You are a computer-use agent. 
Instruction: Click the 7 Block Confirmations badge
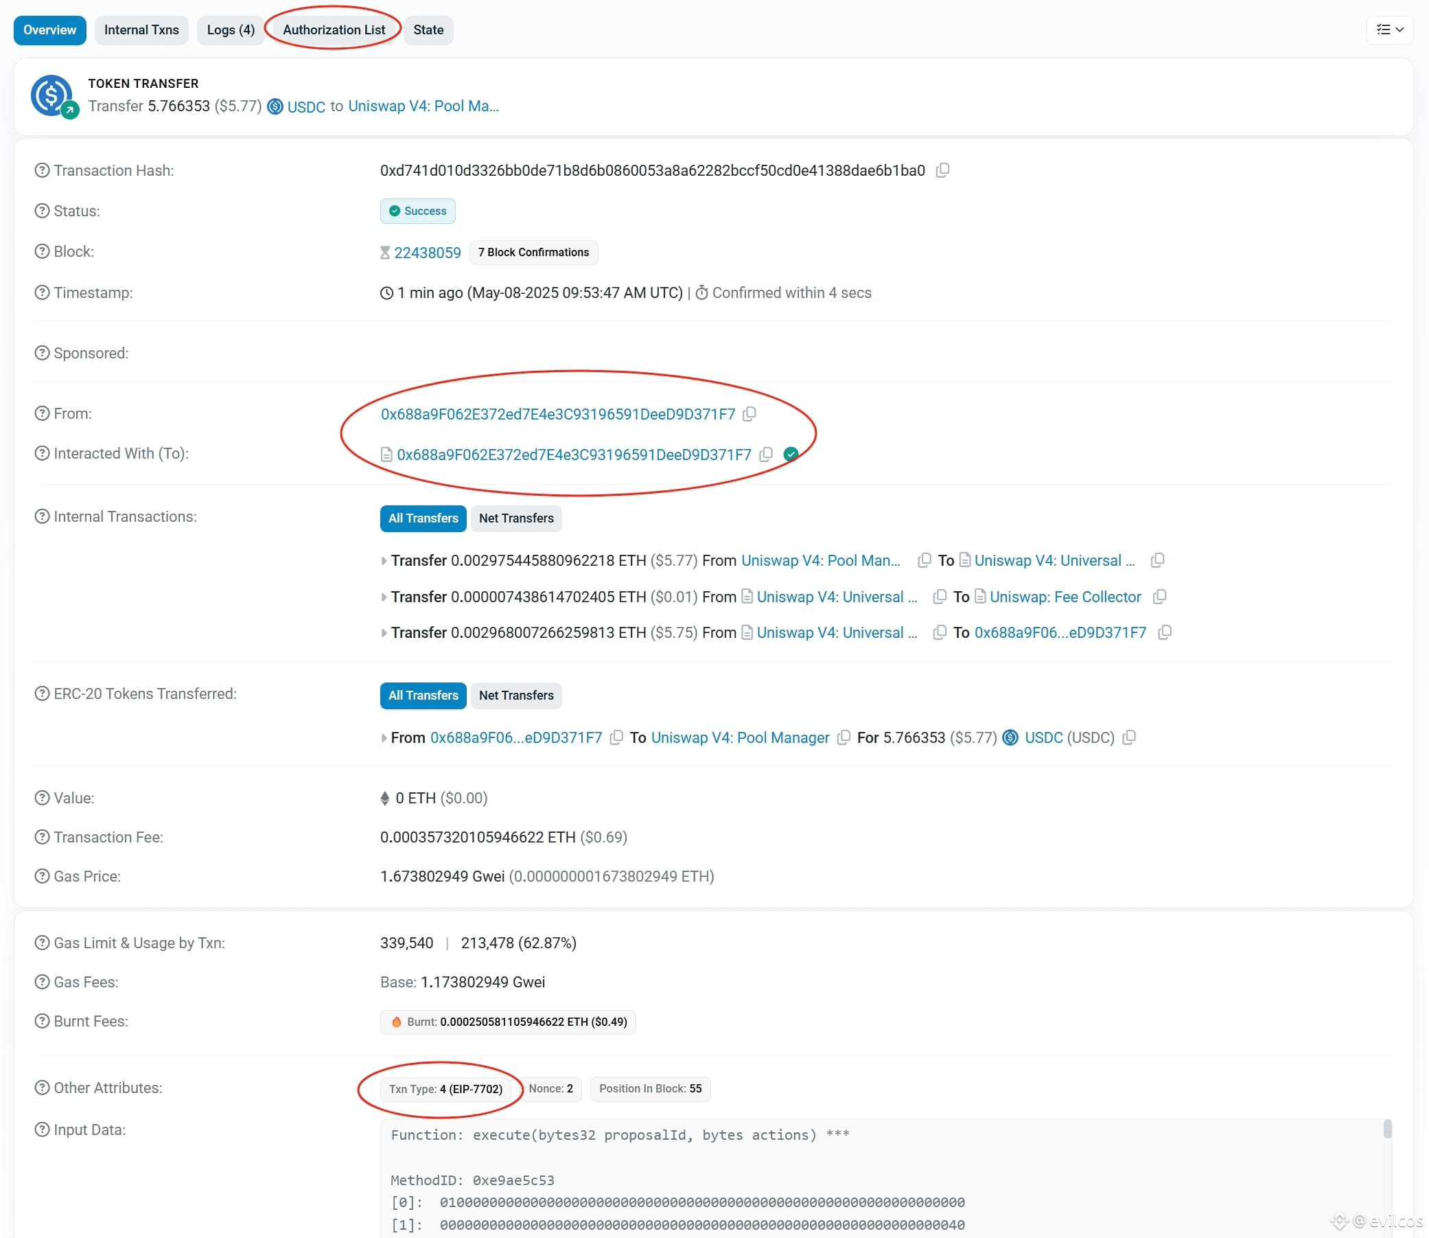[x=534, y=252]
